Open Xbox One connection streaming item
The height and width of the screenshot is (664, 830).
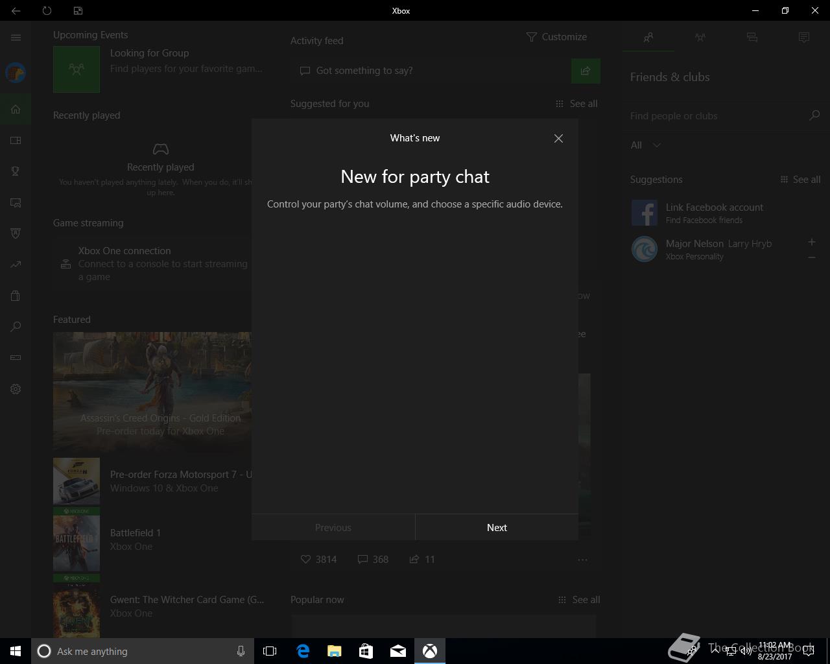pos(154,263)
